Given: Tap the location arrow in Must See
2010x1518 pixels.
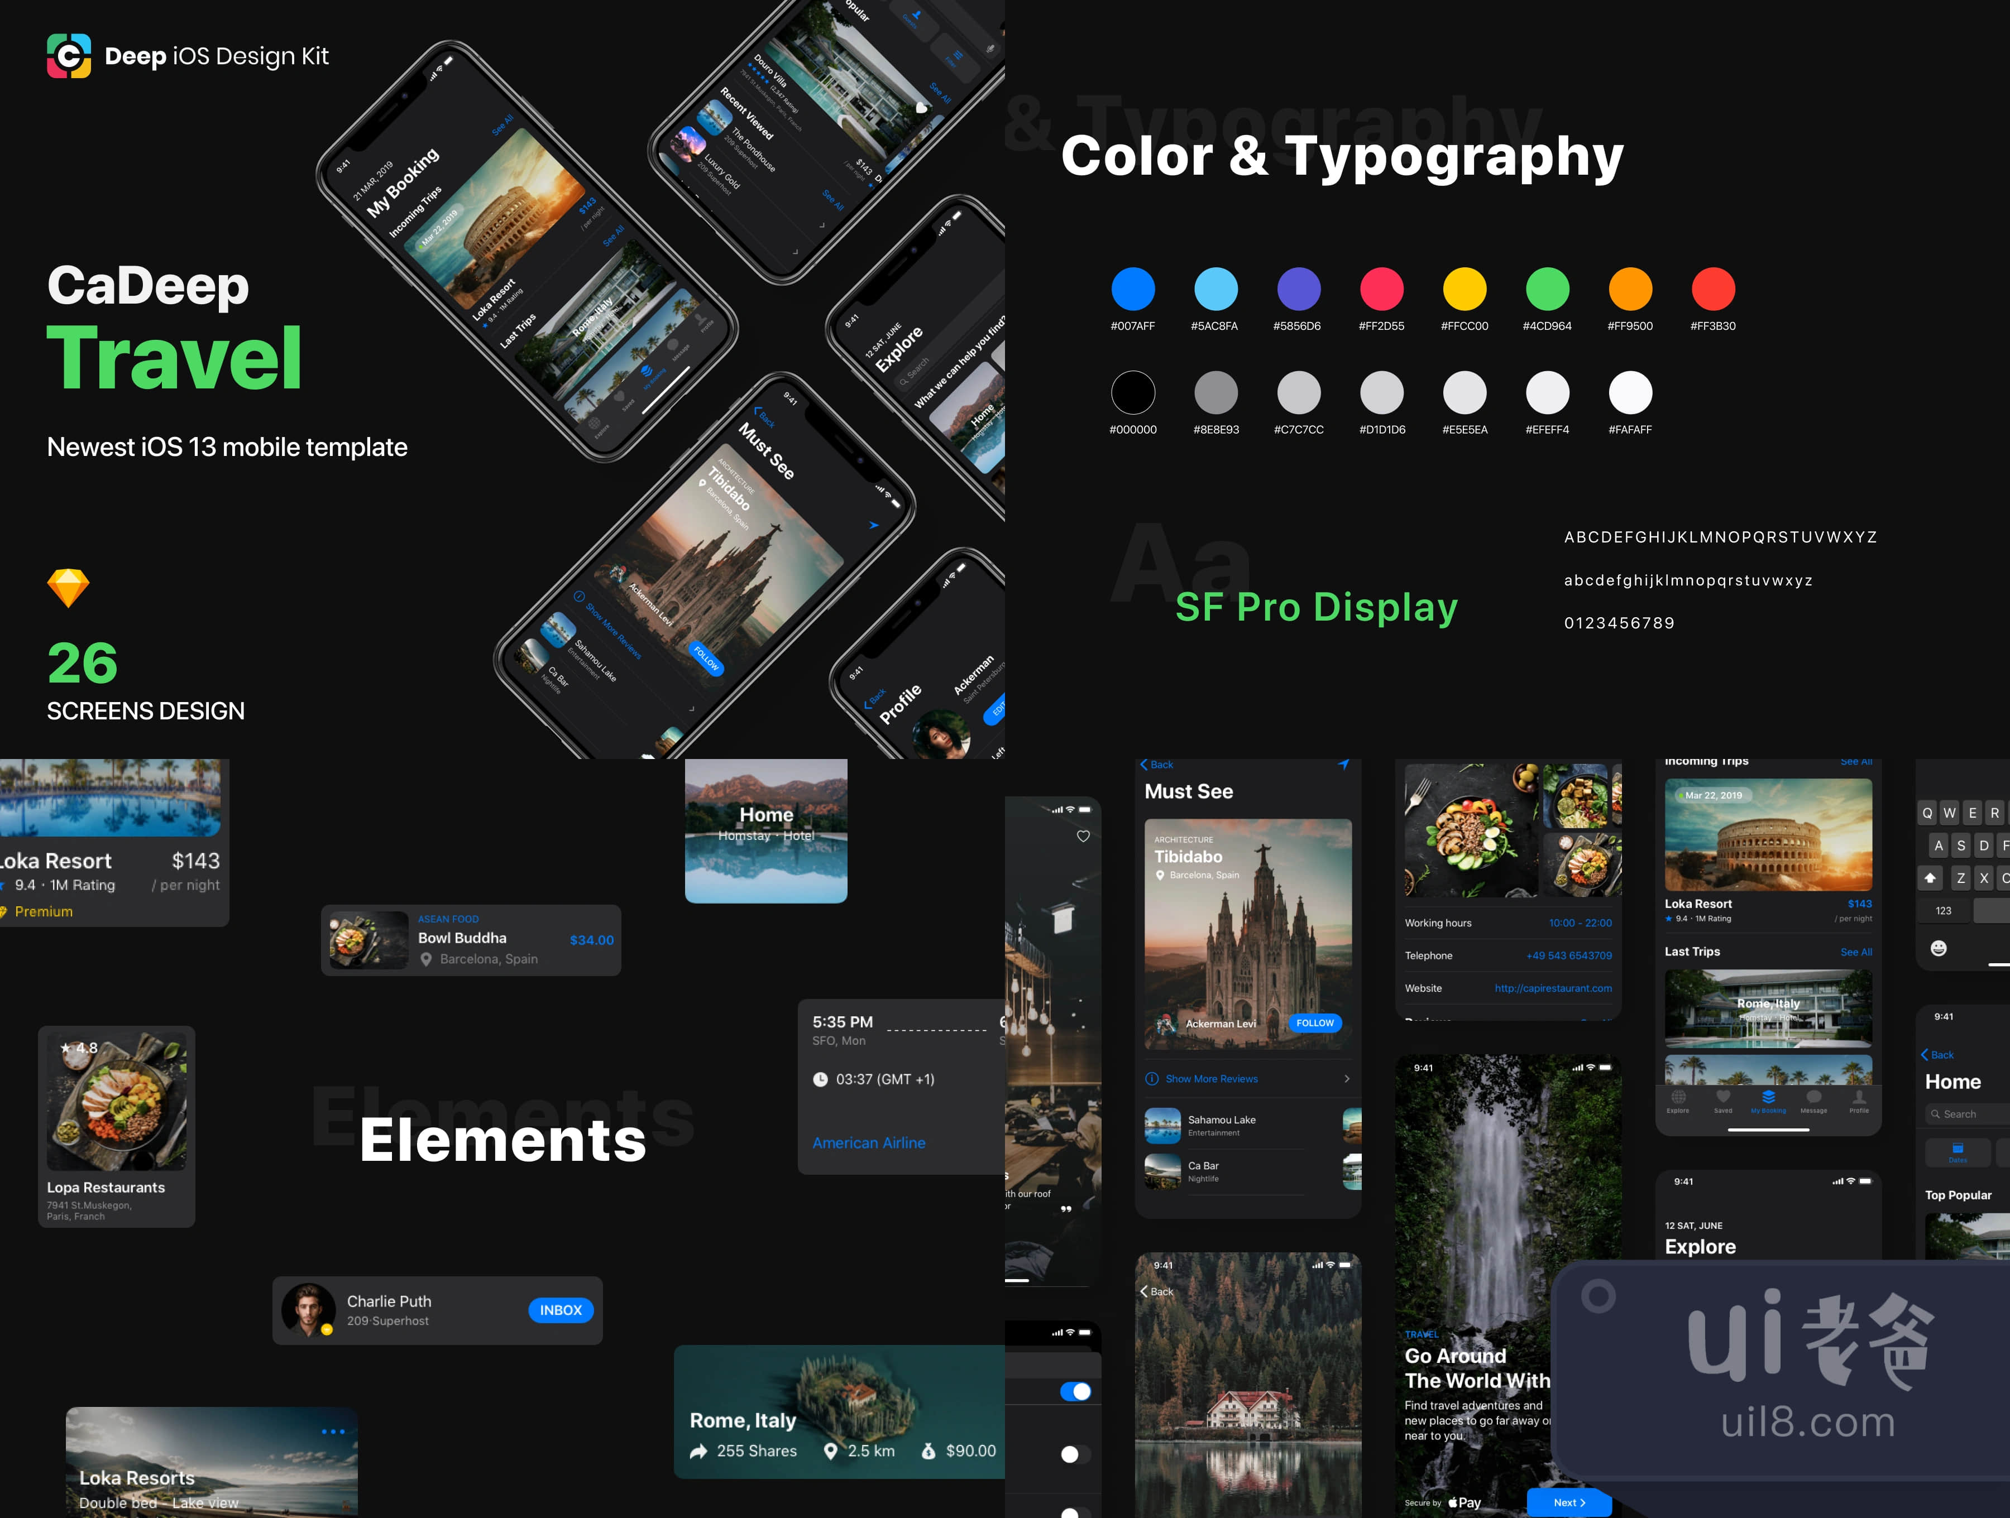Looking at the screenshot, I should (1343, 765).
